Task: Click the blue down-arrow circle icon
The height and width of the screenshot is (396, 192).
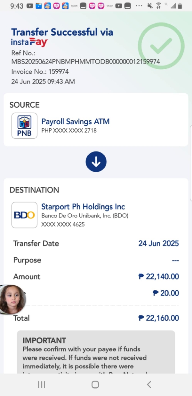Action: (96, 162)
